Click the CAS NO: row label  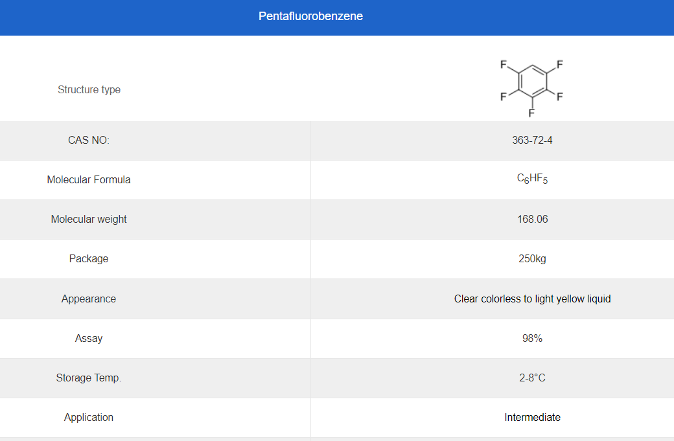[x=89, y=141]
